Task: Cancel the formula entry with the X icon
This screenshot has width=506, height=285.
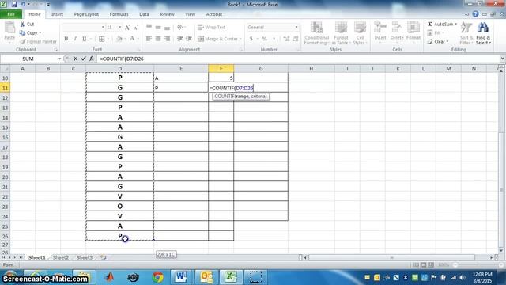Action: 75,59
